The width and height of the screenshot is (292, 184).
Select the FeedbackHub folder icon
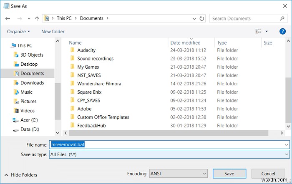tap(73, 125)
